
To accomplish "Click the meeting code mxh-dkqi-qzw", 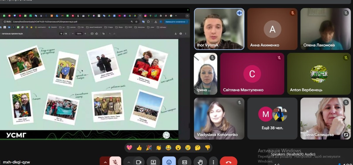I will (16, 162).
